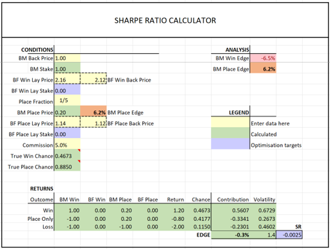Image resolution: width=330 pixels, height=249 pixels.
Task: Click the BF Win Lay Stake cell
Action: (x=67, y=91)
